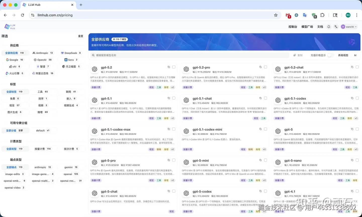Copy the gpt-5-pro model name
The width and height of the screenshot is (362, 217).
pyautogui.click(x=169, y=160)
